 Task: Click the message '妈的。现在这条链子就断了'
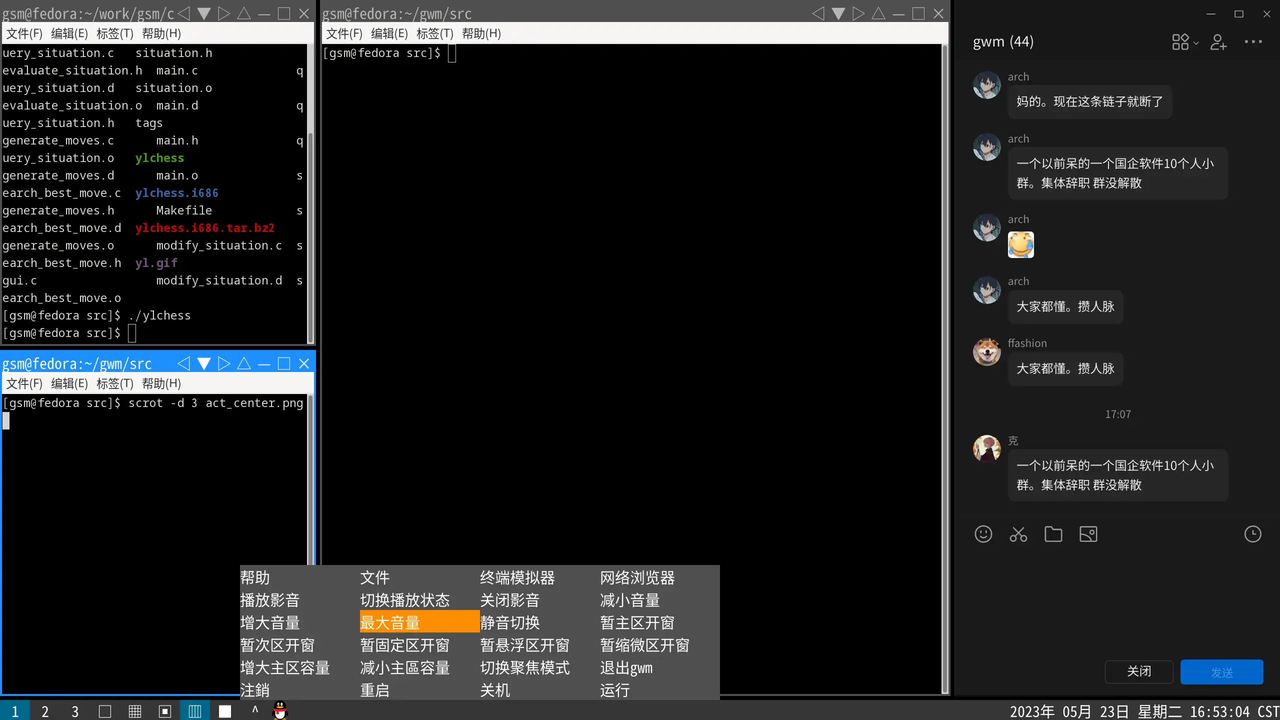pyautogui.click(x=1089, y=101)
